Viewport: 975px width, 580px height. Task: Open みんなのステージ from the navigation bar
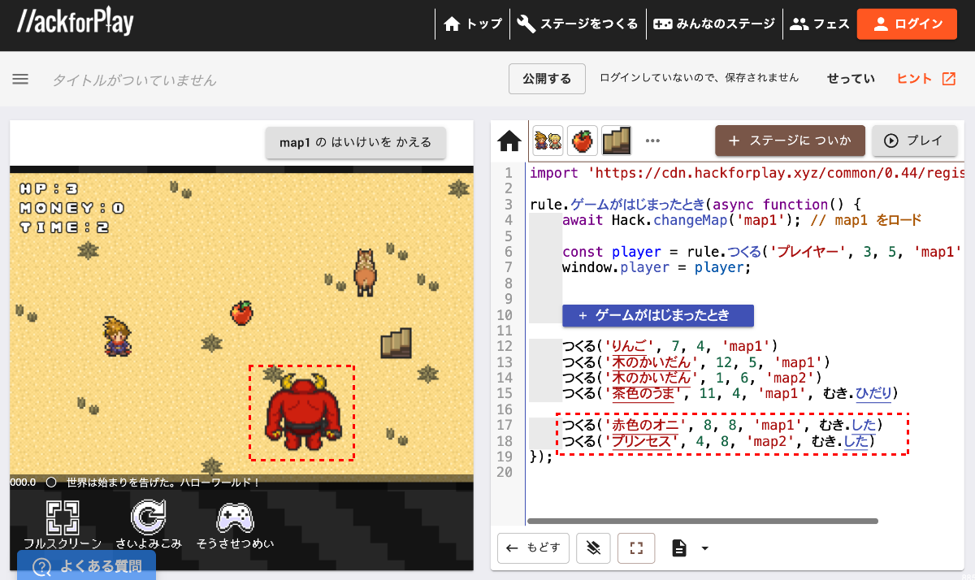click(x=713, y=24)
